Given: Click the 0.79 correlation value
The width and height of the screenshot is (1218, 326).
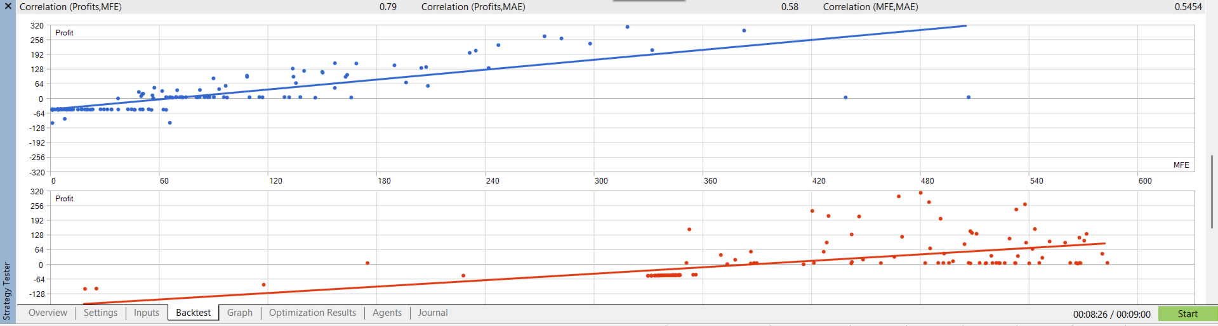Looking at the screenshot, I should (x=388, y=7).
